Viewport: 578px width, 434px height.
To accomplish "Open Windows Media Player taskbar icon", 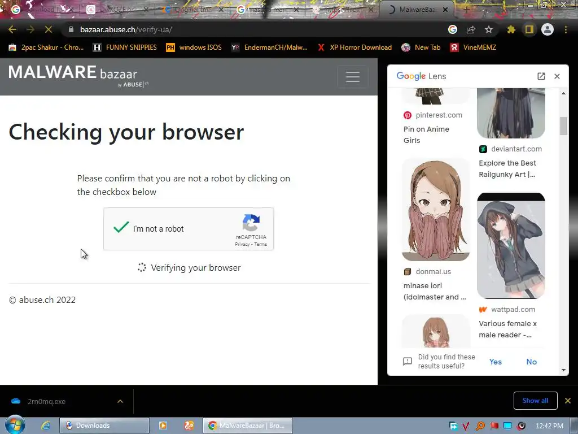I will point(163,426).
